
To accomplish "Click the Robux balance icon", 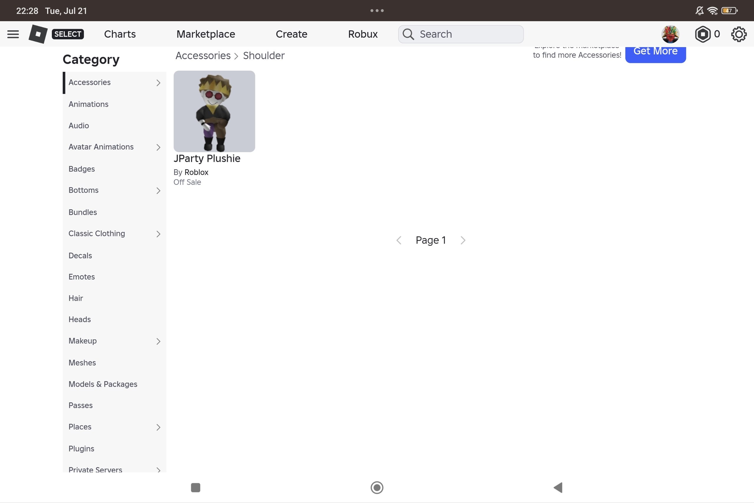I will click(703, 34).
